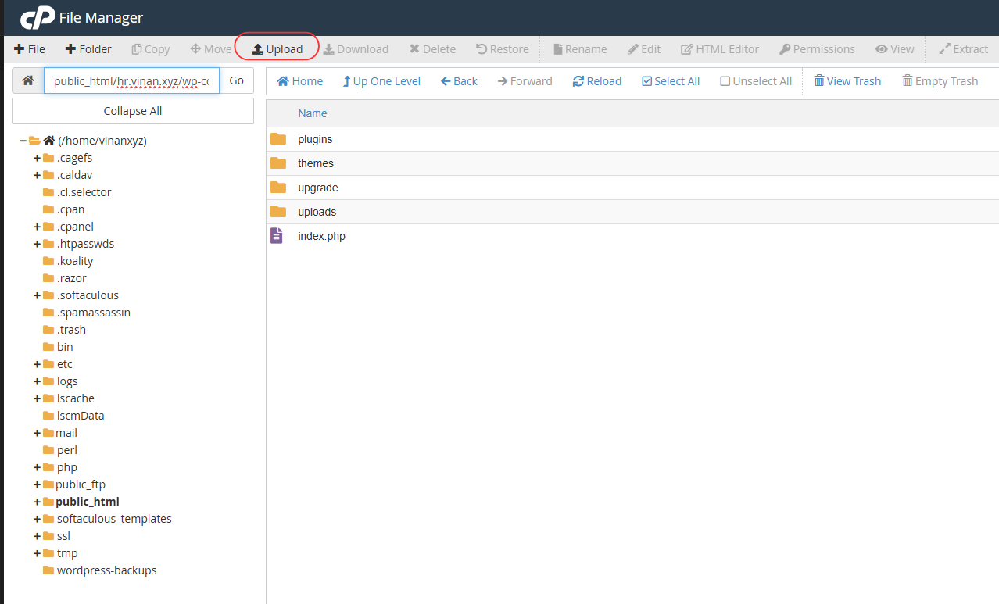Expand the public_html tree folder

(x=36, y=501)
